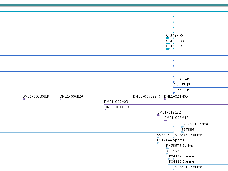Click the EN12444.5prime light-blue glyph
Viewport: 228px width, 171px height.
[158, 143]
